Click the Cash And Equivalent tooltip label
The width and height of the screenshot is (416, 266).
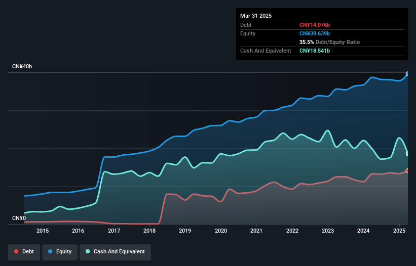point(266,51)
